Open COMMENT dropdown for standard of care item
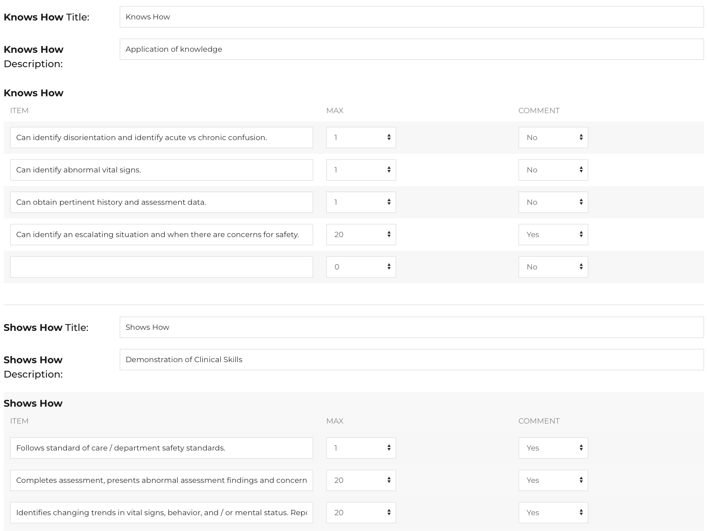707x531 pixels. 553,448
